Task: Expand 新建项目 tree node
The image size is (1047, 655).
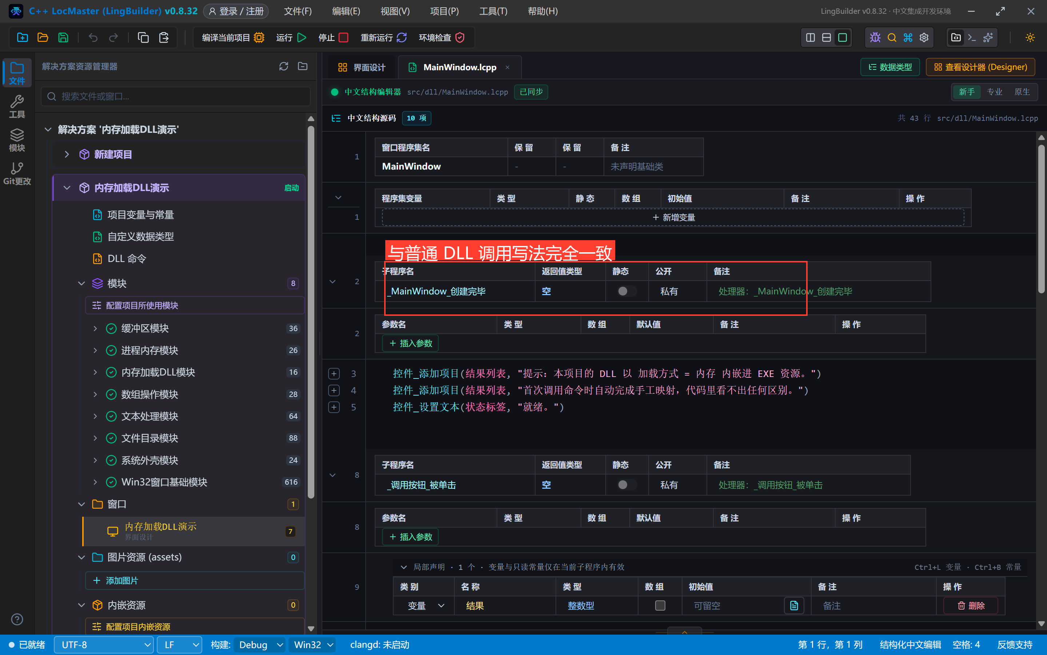Action: [67, 154]
